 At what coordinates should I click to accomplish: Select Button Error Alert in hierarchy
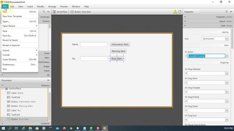(x=24, y=119)
